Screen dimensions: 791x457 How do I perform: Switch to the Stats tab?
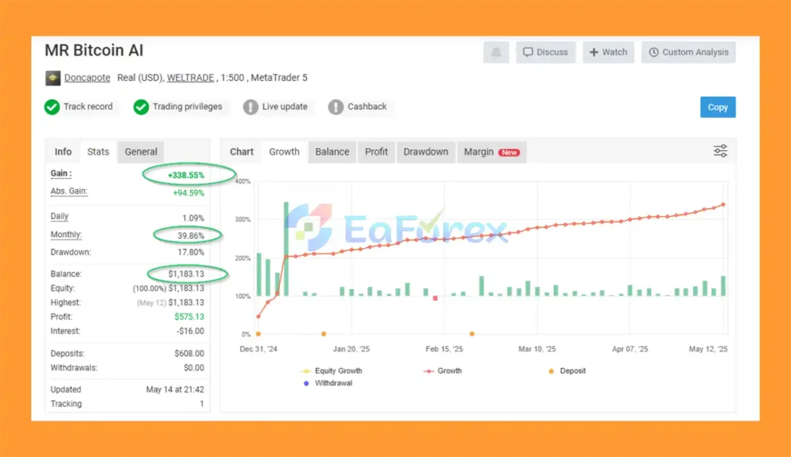98,151
